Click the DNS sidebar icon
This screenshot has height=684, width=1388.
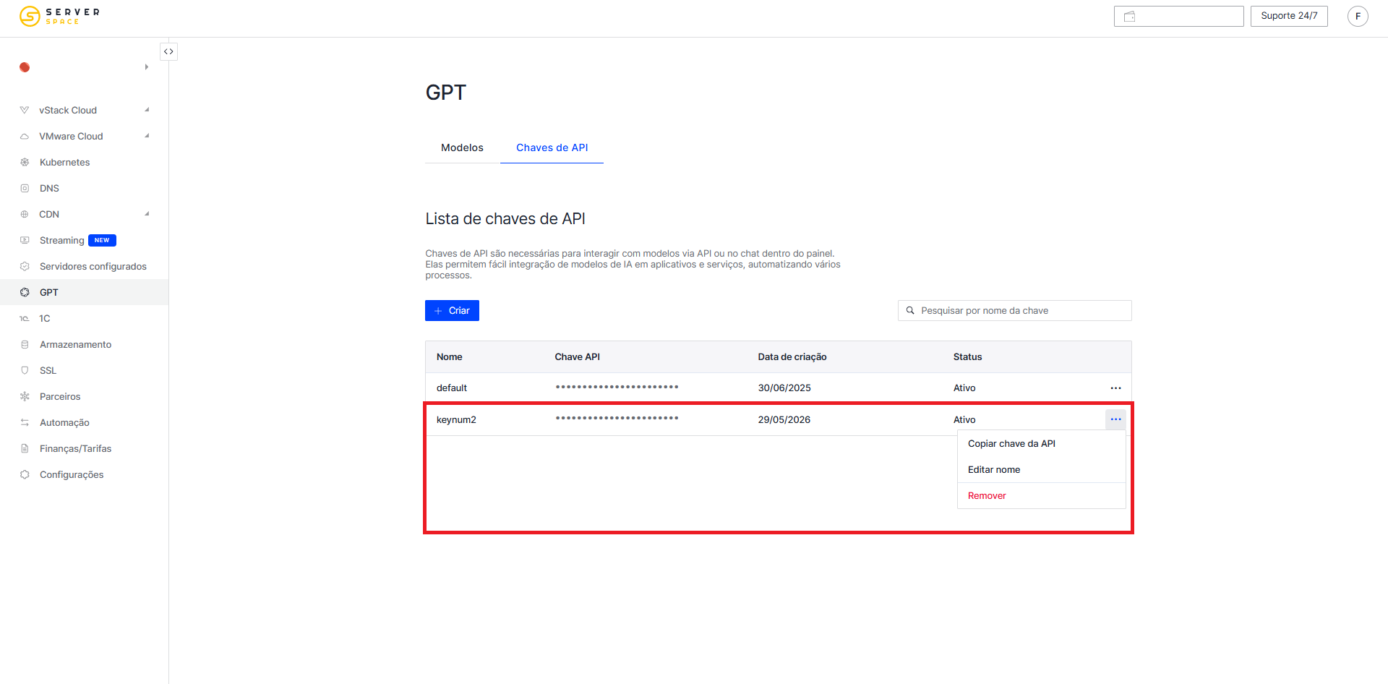pyautogui.click(x=25, y=188)
